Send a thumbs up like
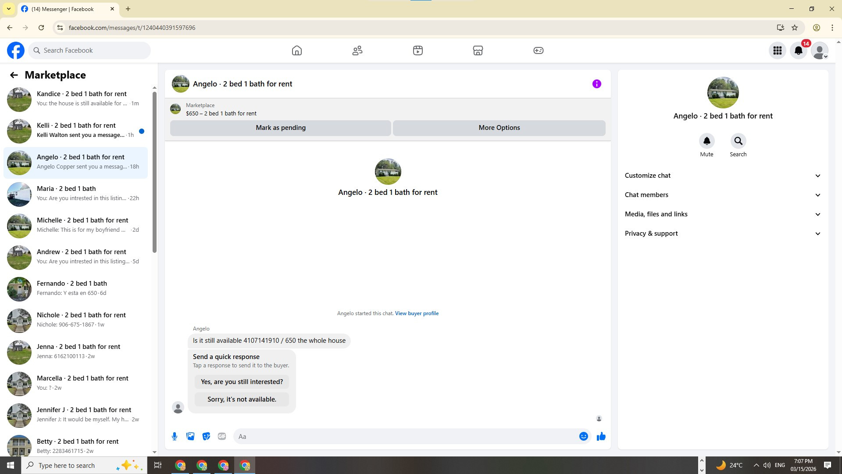This screenshot has height=474, width=842. click(601, 436)
